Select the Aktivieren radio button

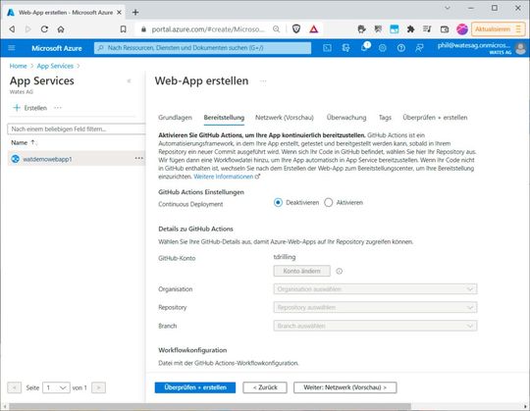point(328,203)
